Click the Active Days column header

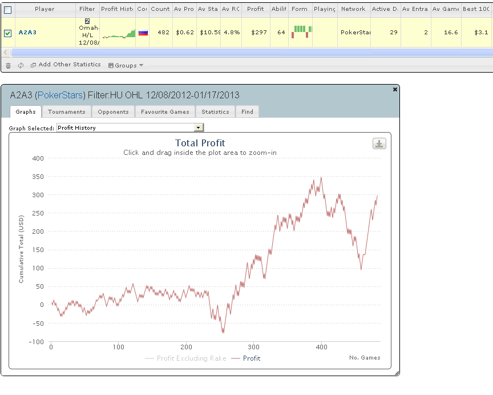coord(386,9)
